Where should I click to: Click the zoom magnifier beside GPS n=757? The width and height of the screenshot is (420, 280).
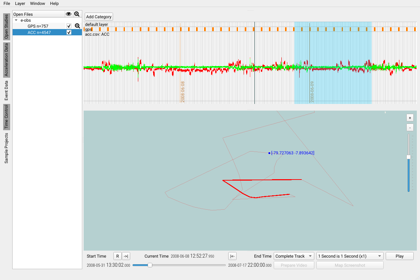click(x=77, y=26)
